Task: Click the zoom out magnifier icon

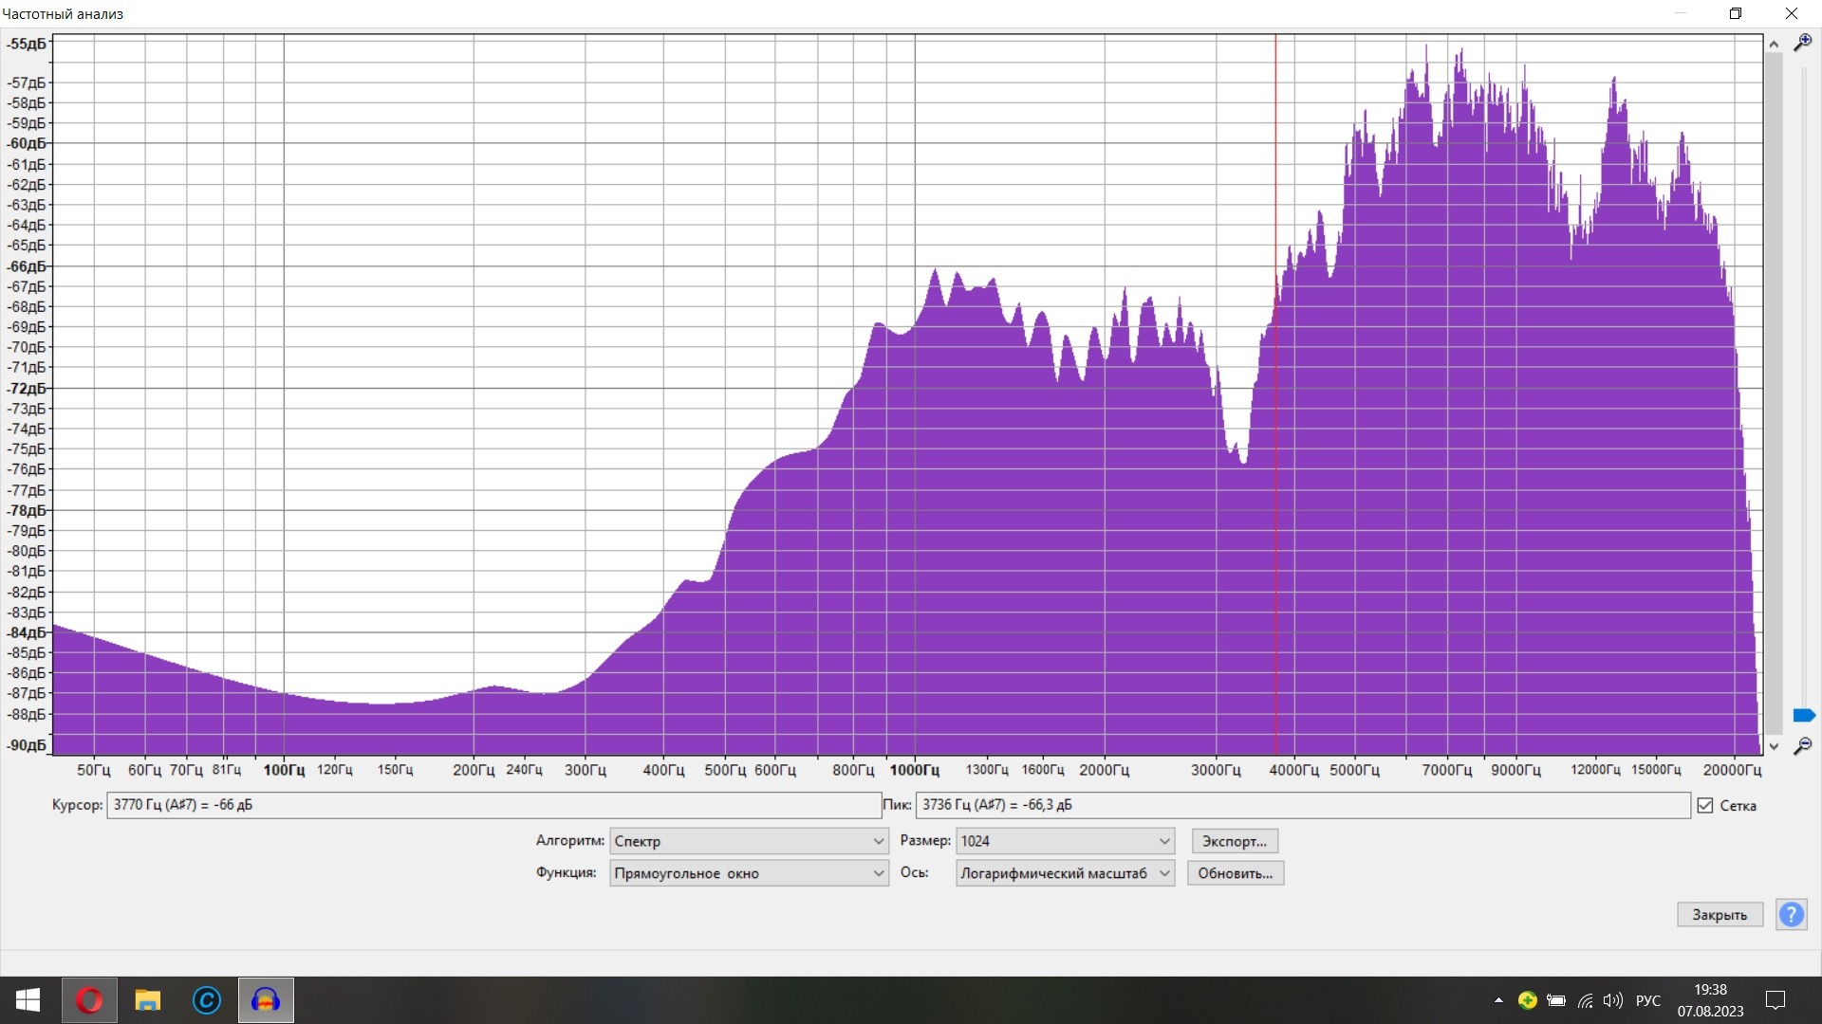Action: [1802, 746]
